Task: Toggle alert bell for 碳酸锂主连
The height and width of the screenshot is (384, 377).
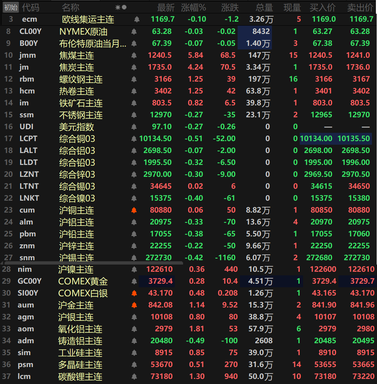Action: [x=134, y=376]
